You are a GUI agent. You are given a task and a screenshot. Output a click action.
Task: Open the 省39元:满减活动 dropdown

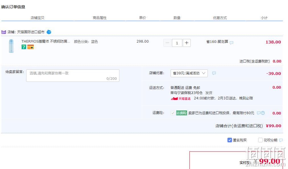[x=189, y=73]
